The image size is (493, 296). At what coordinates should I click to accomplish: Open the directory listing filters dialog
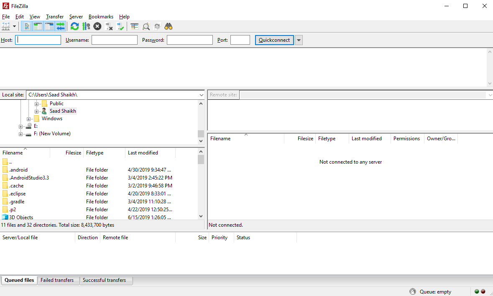(x=135, y=26)
